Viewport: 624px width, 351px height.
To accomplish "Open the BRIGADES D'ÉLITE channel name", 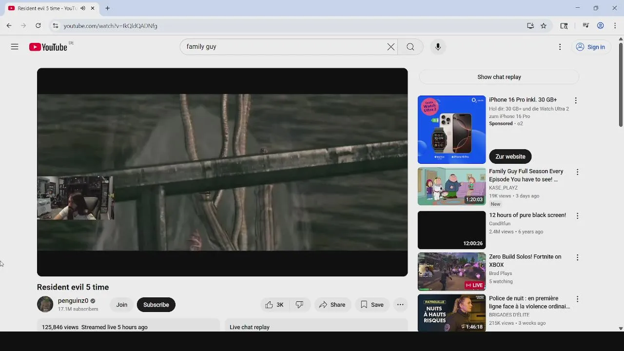I will (509, 315).
